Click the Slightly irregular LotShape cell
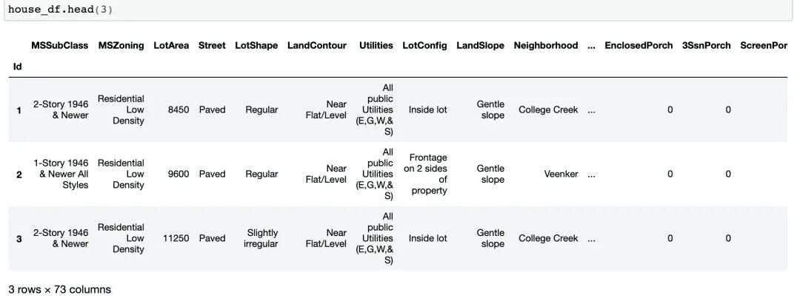This screenshot has width=800, height=301. point(261,238)
